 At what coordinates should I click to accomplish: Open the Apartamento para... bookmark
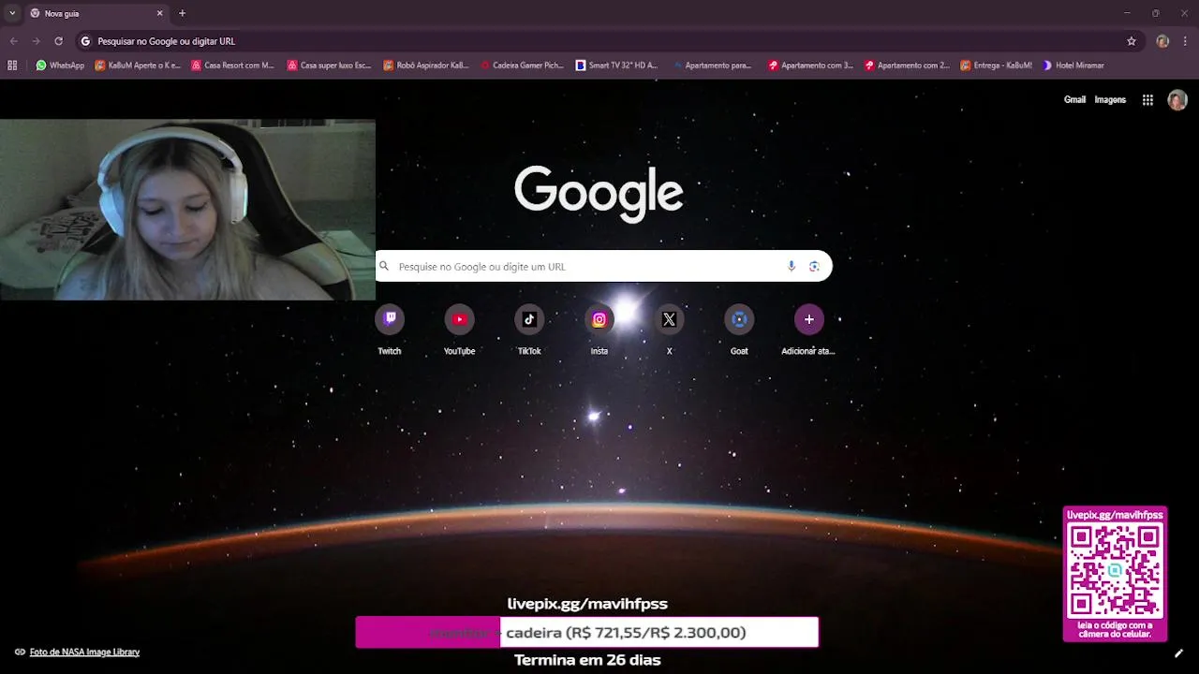pyautogui.click(x=713, y=66)
